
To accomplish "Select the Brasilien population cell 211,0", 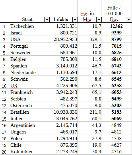I will pos(90,112).
